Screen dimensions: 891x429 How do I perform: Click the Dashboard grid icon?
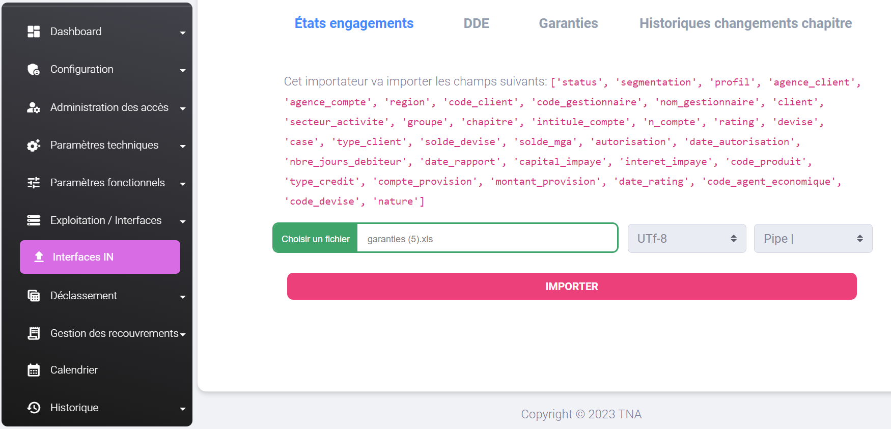click(34, 32)
